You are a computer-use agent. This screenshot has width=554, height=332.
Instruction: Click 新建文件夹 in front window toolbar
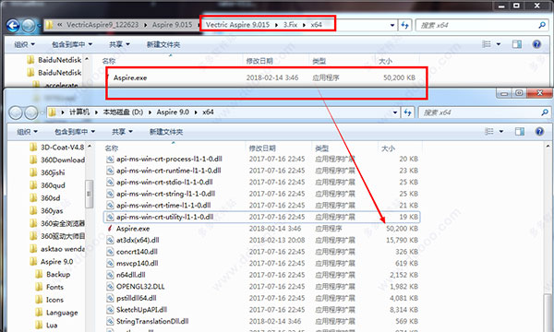[166, 132]
